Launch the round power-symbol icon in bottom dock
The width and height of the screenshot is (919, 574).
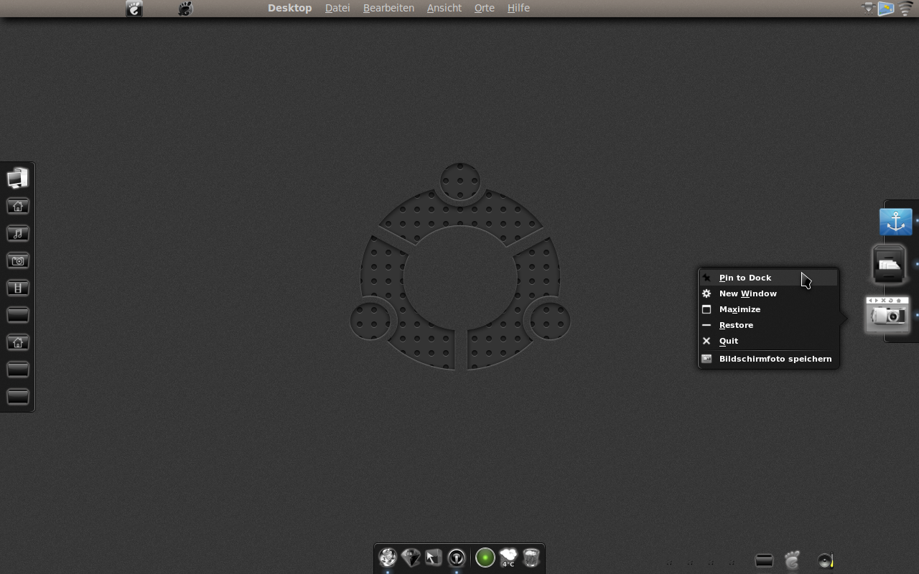457,557
